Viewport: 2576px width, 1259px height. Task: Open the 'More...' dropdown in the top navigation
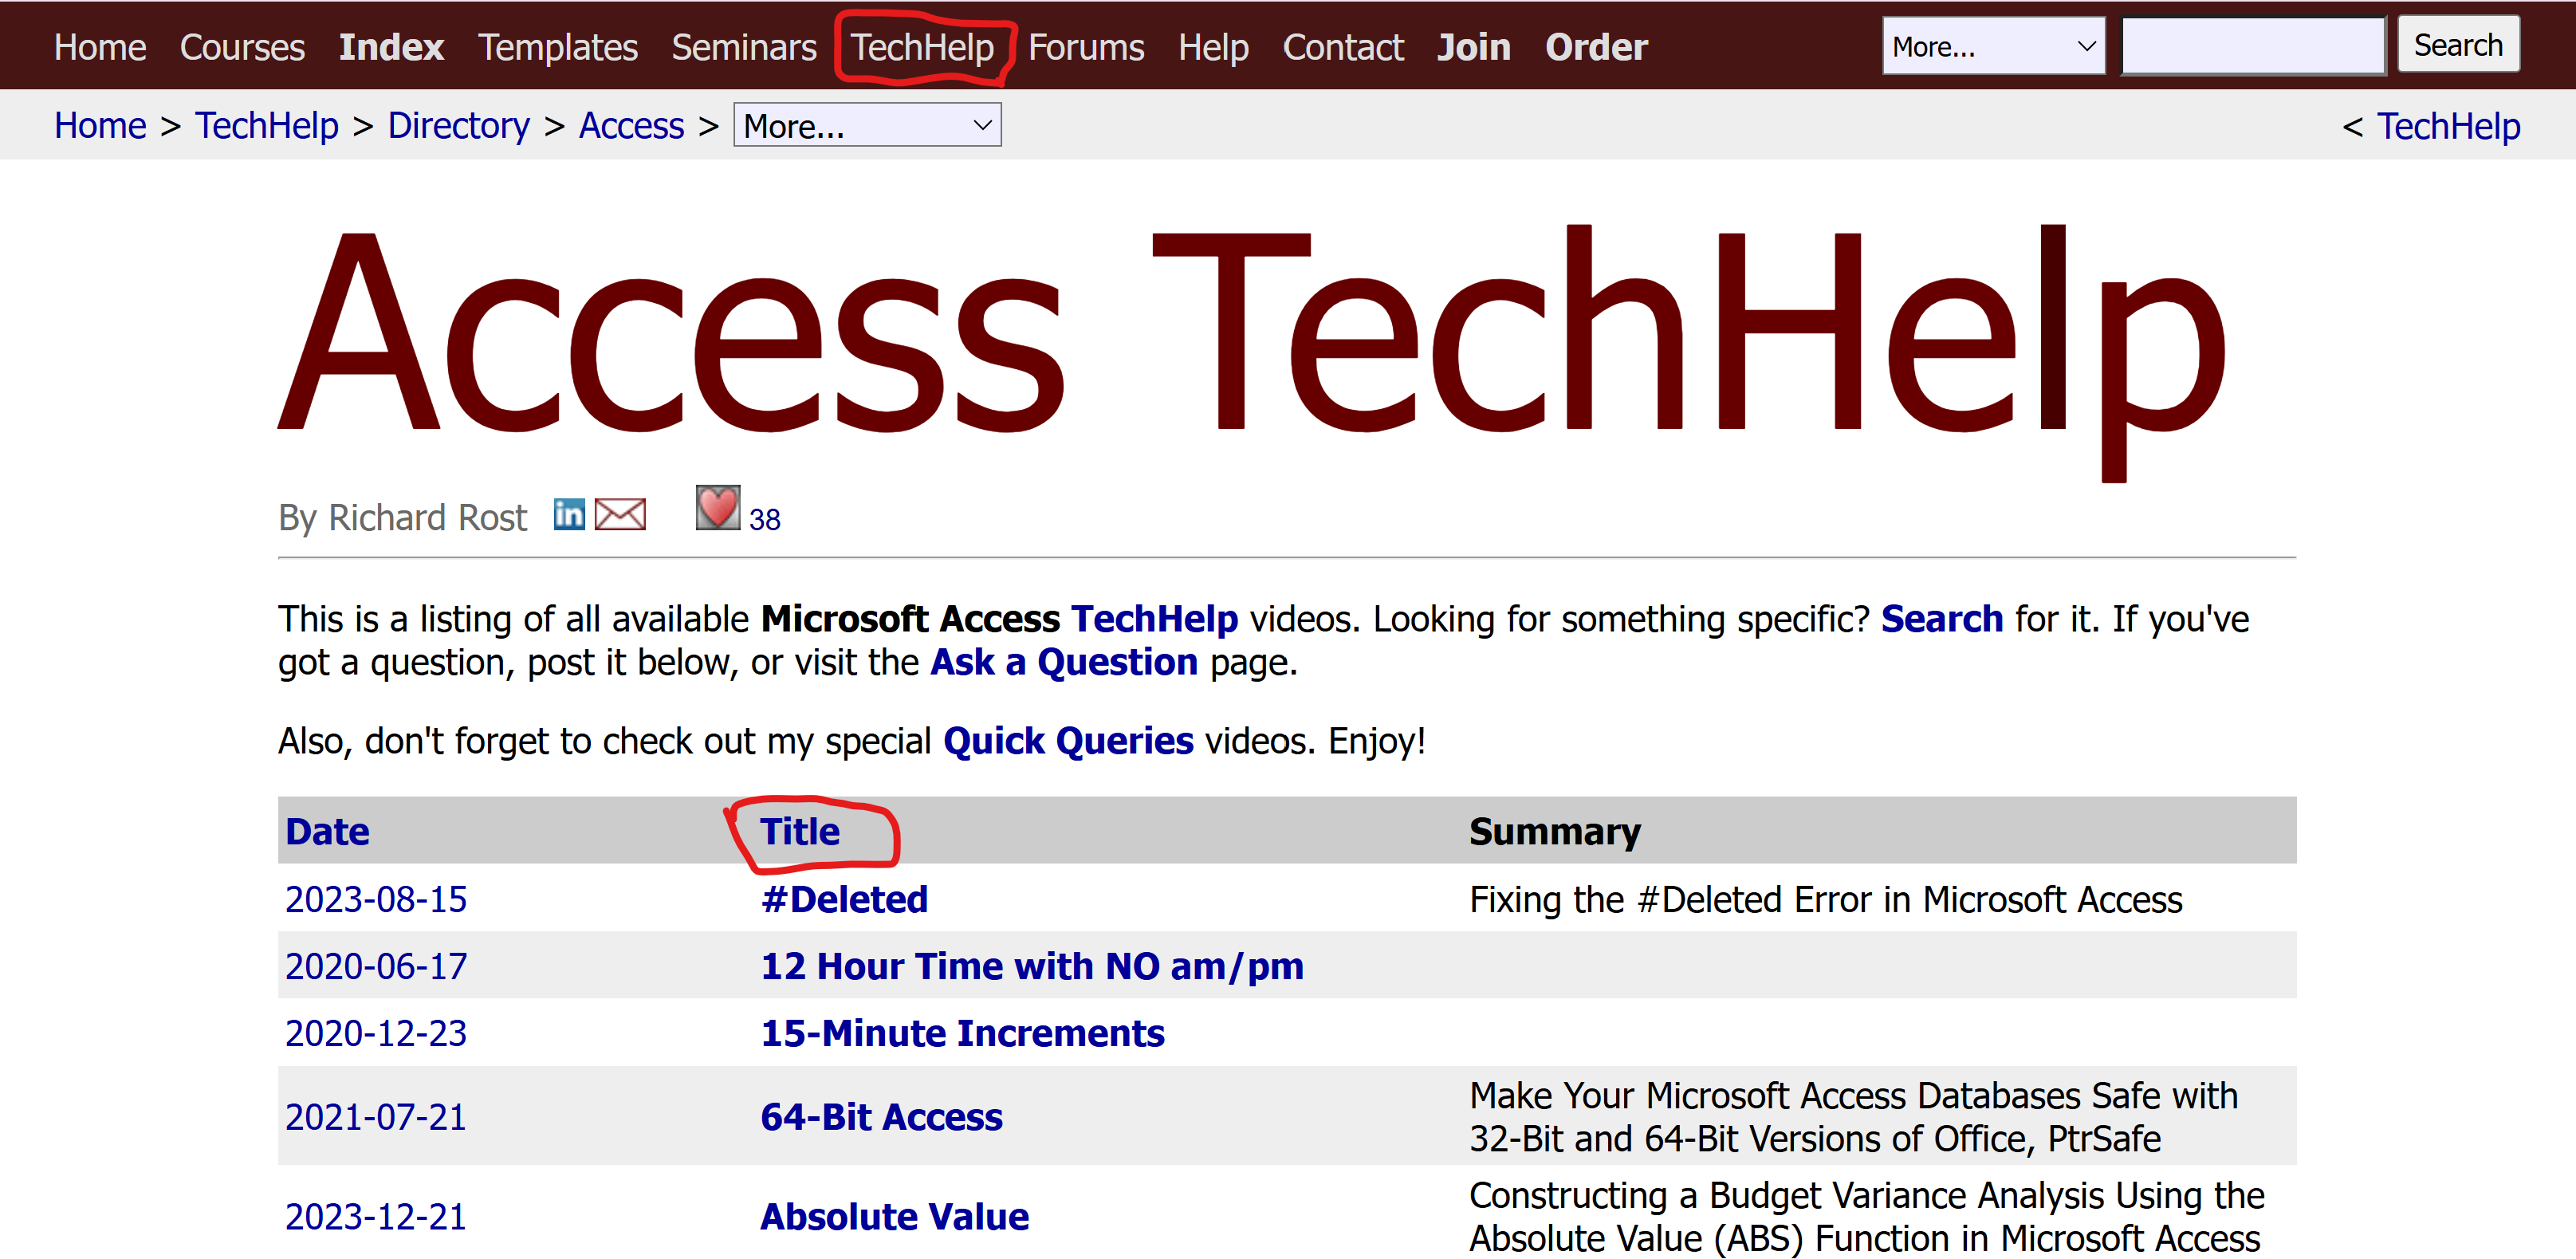(x=1993, y=45)
